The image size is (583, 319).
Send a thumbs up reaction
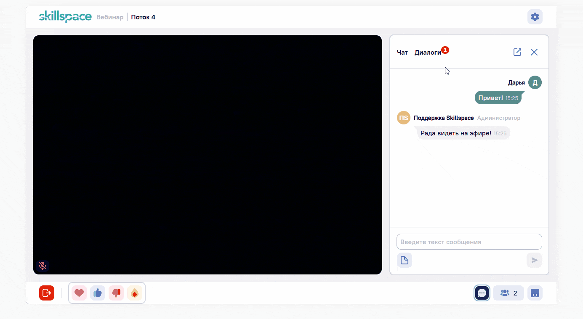pyautogui.click(x=98, y=293)
